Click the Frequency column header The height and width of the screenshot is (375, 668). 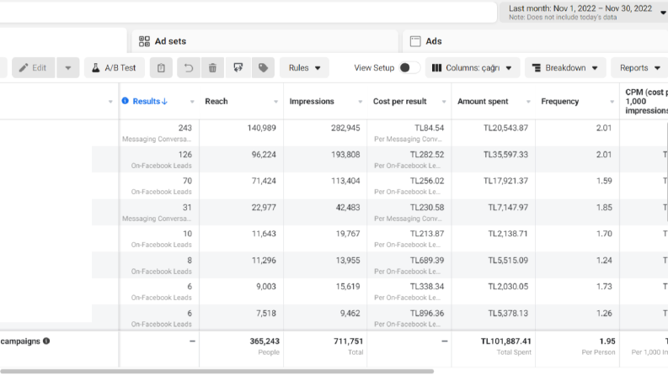[560, 101]
